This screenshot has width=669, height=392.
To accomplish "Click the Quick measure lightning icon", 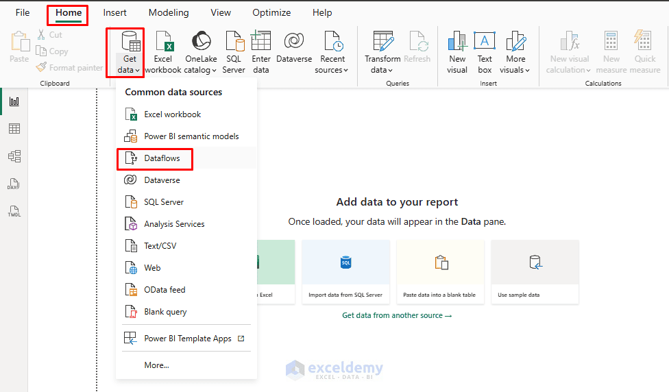I will pos(643,40).
